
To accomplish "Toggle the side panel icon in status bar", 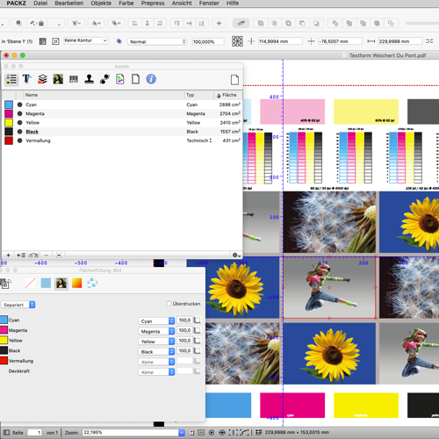I will click(6, 432).
